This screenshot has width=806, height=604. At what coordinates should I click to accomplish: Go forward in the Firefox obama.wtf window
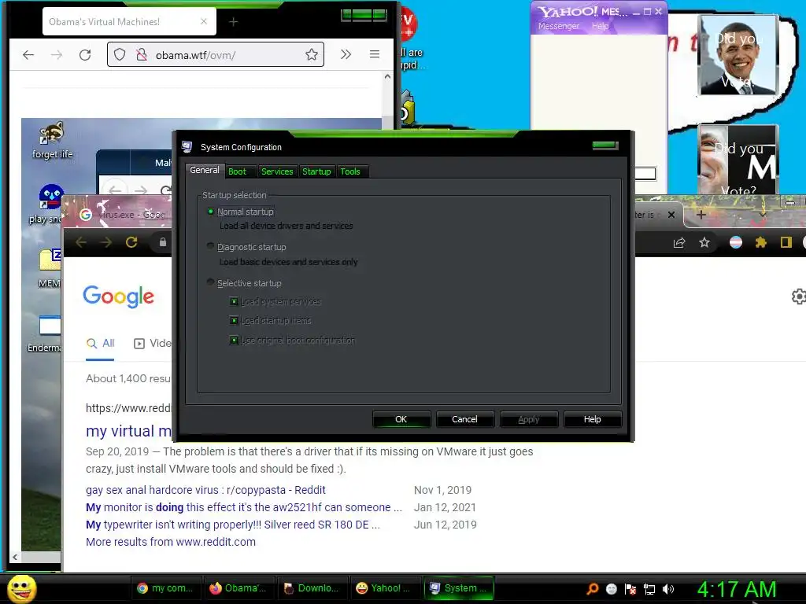[57, 54]
